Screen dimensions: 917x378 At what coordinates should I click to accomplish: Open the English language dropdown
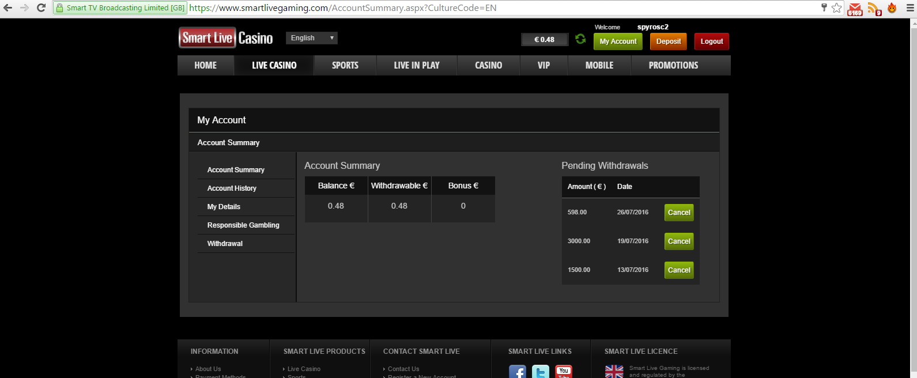click(x=312, y=38)
